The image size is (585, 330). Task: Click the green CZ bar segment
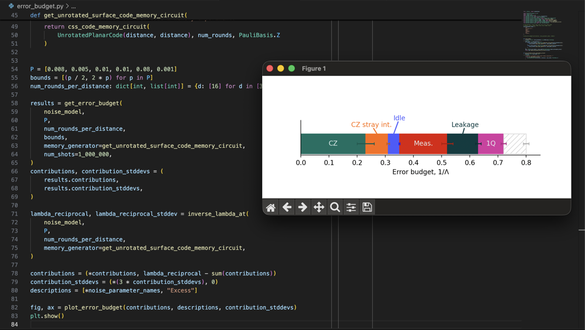pyautogui.click(x=333, y=144)
